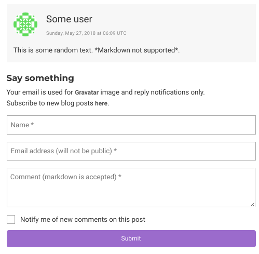This screenshot has height=254, width=259.
Task: Click the "Your email is used for" text
Action: point(40,92)
